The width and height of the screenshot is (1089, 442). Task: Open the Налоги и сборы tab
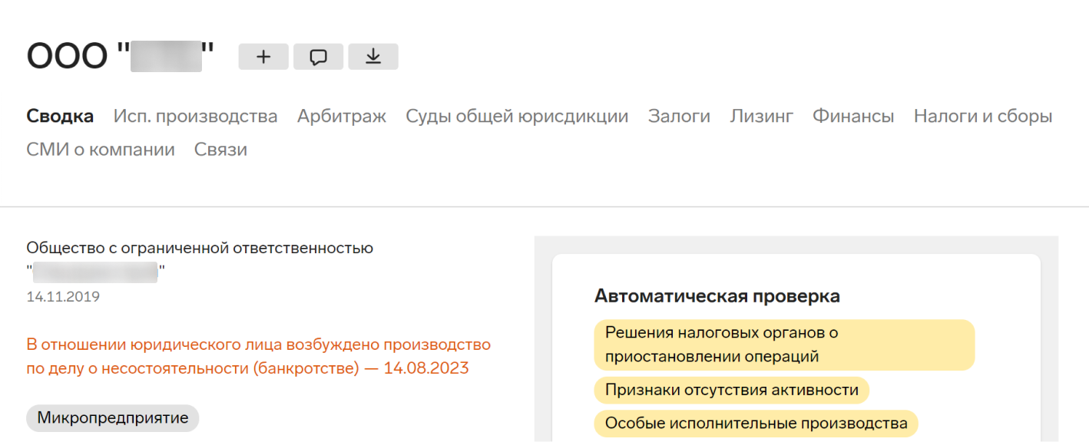coord(983,117)
